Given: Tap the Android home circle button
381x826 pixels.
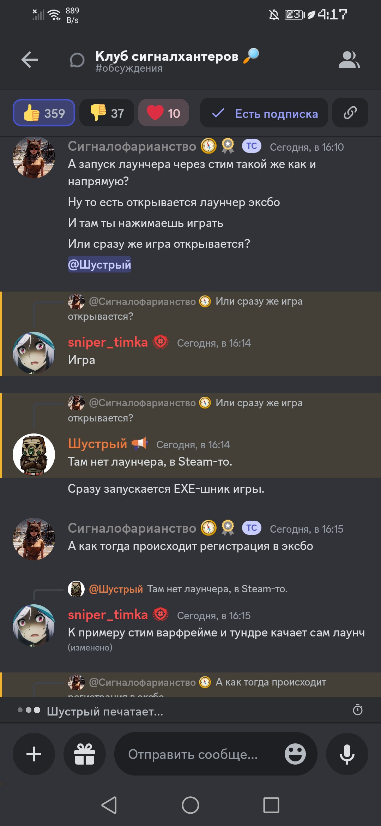Looking at the screenshot, I should point(190,806).
